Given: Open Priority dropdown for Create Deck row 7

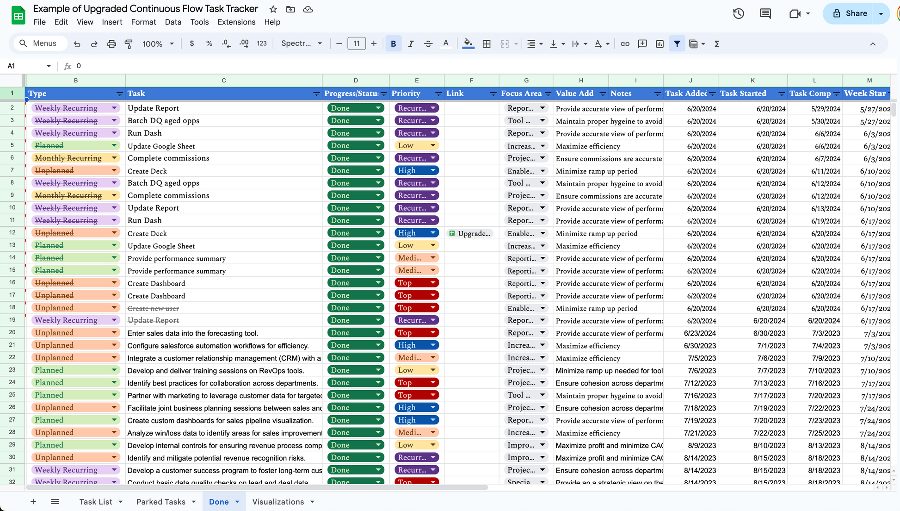Looking at the screenshot, I should (x=433, y=170).
